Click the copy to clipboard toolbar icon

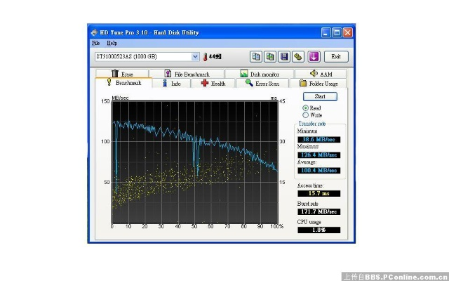(x=256, y=56)
